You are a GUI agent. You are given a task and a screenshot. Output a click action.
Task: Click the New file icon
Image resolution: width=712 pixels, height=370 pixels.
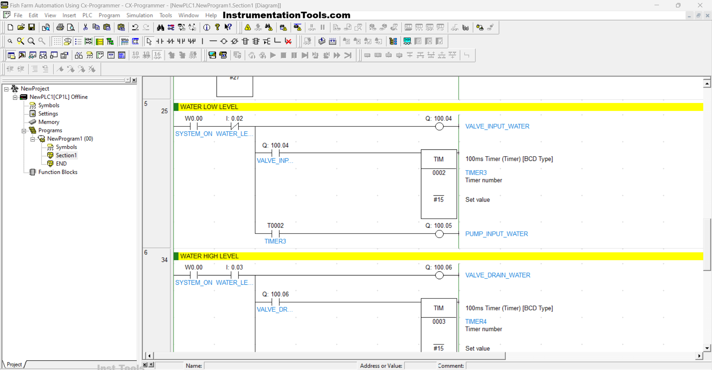(10, 27)
